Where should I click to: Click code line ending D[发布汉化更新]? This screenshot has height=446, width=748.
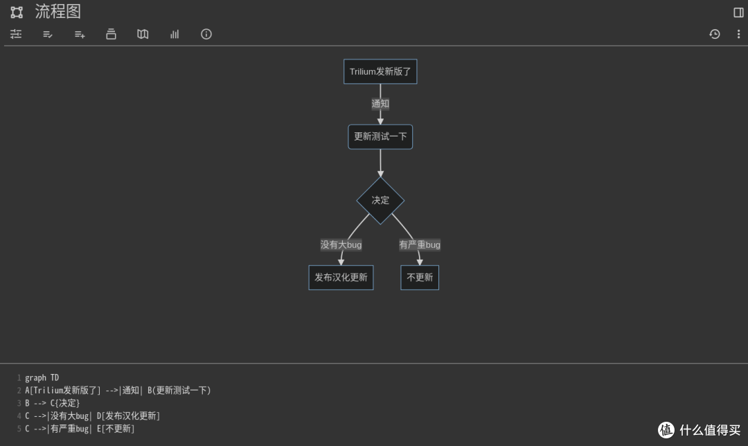93,416
